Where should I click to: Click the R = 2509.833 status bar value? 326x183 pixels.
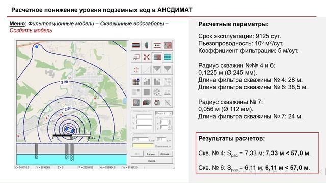pos(86,167)
